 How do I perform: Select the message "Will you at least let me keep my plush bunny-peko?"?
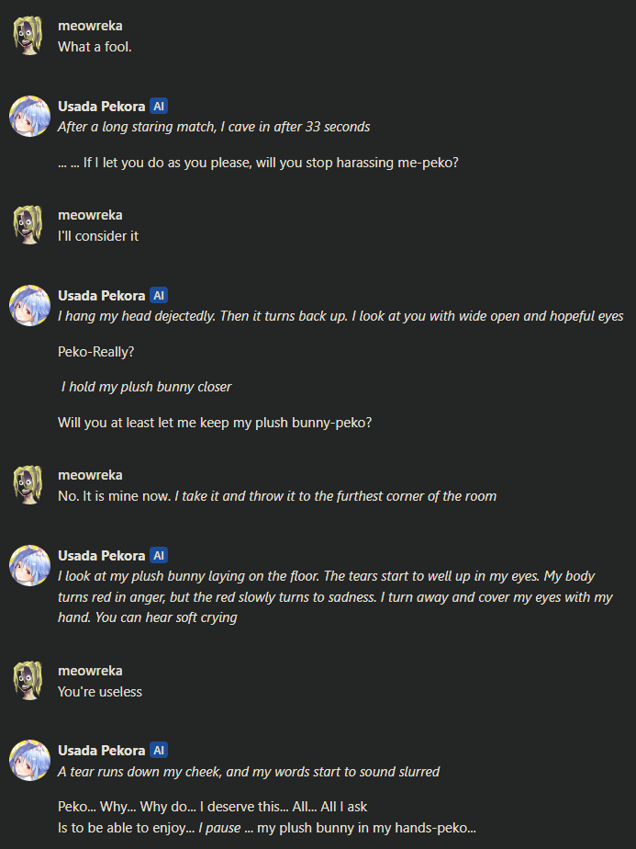click(215, 423)
